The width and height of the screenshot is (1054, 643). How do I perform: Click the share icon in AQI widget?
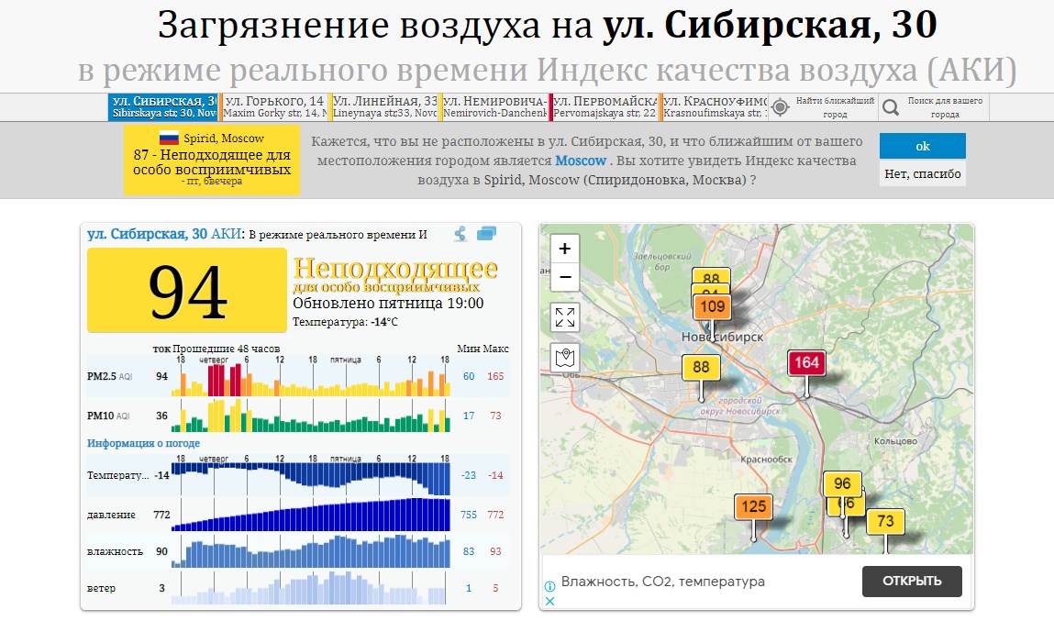pos(460,234)
